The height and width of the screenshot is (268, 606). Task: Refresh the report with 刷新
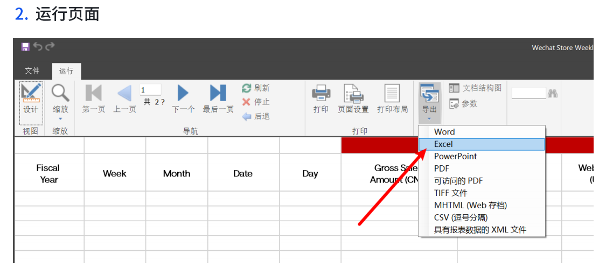coord(256,88)
